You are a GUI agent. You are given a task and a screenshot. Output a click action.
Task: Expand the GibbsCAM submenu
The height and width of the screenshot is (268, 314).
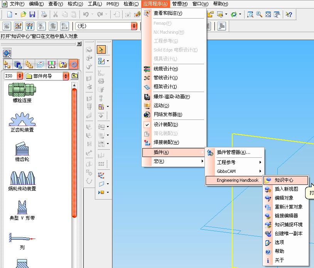[x=235, y=171]
